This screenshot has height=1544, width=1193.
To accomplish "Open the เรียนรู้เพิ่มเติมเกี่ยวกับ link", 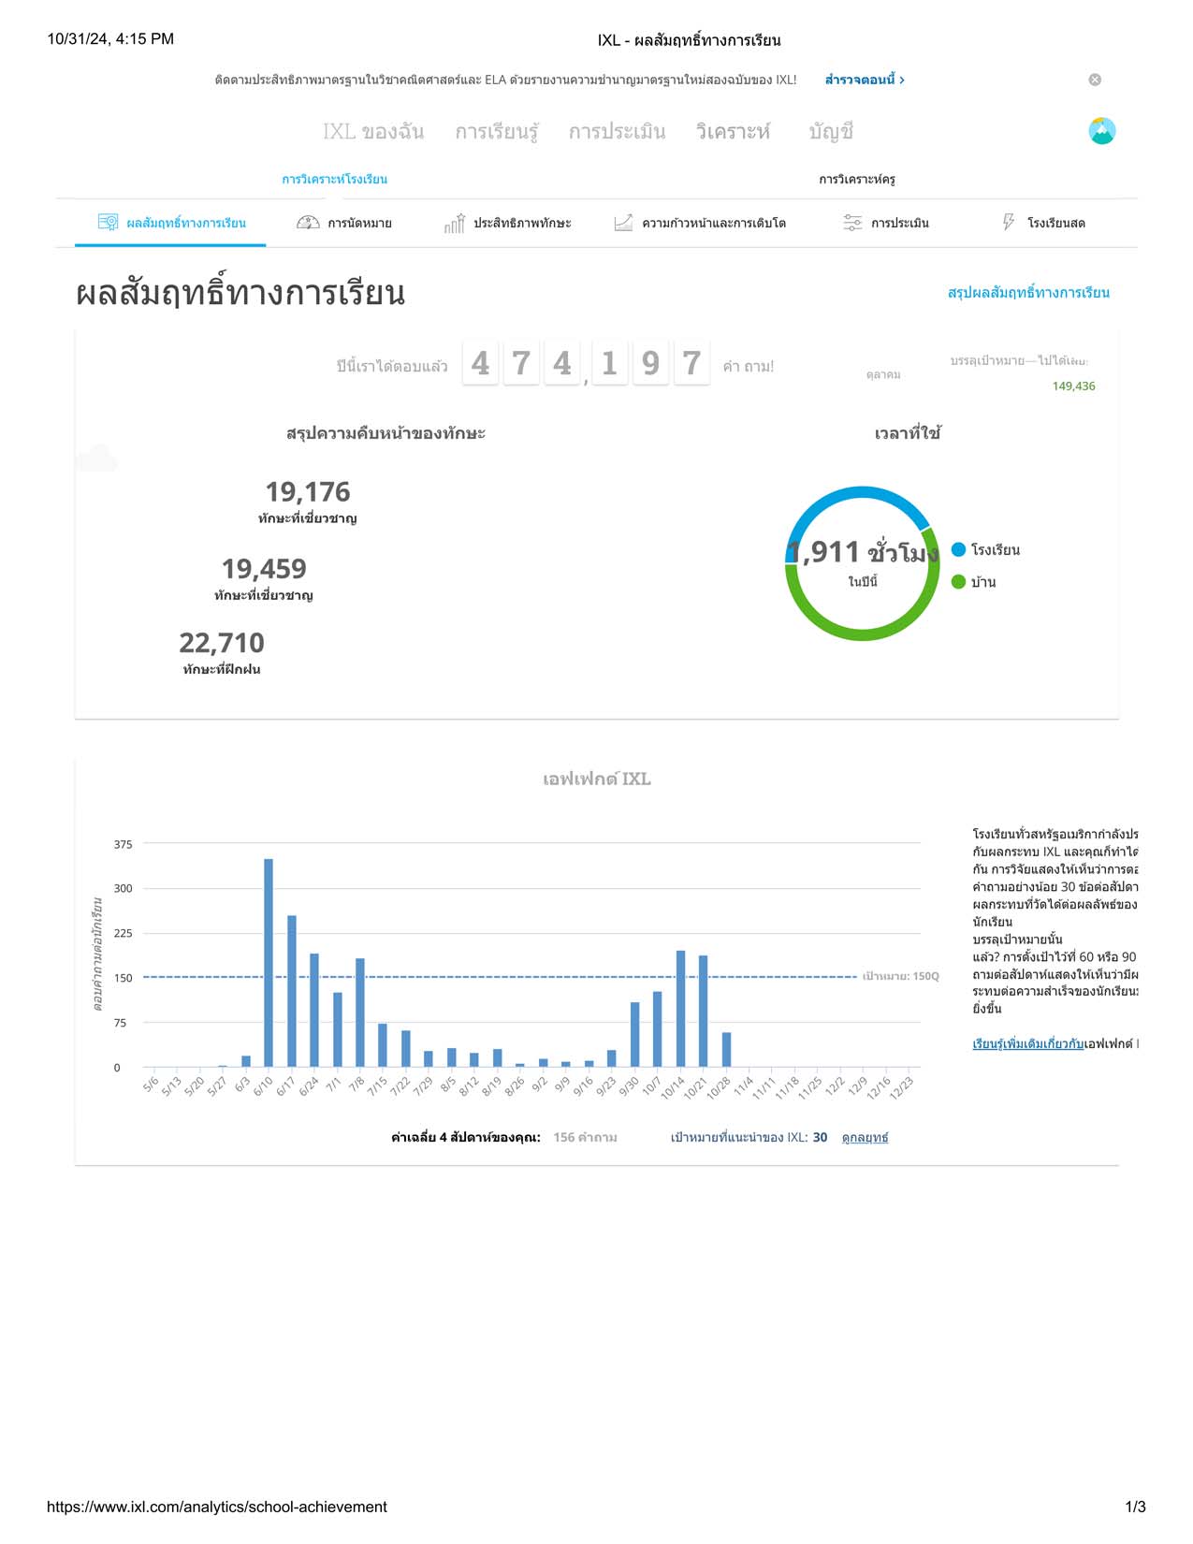I will [x=1027, y=1043].
